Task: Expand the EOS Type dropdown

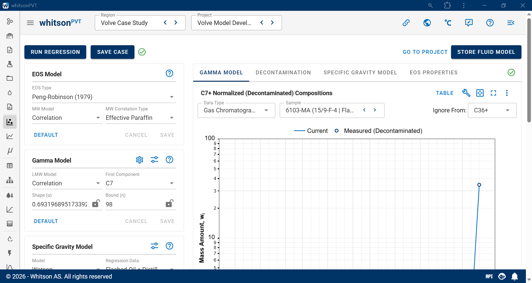Action: [104, 97]
